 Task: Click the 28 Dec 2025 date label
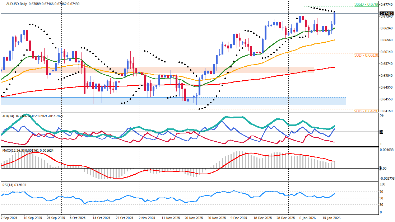pos(286,218)
